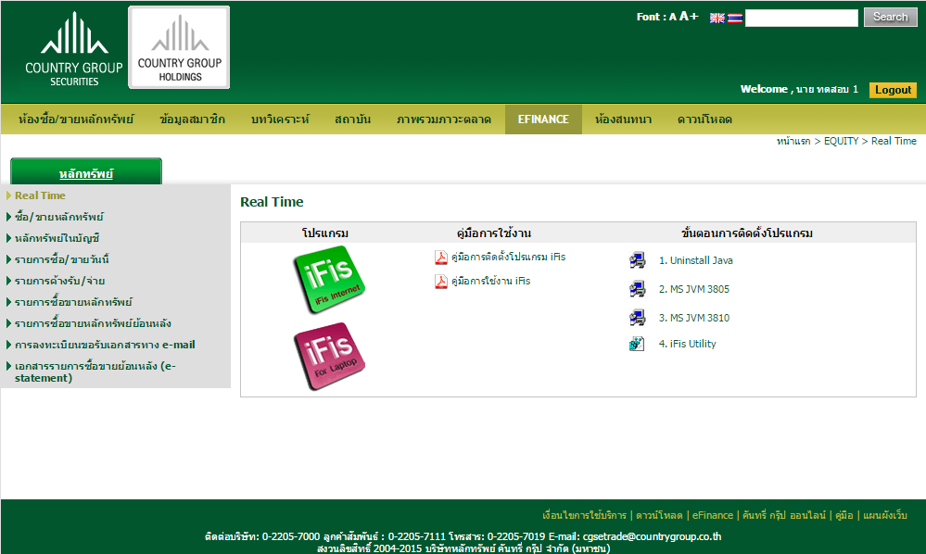Open คันทรี่ กรุ๊ป ออนไลน์ footer link
Screen dimensions: 926x554
pos(783,515)
